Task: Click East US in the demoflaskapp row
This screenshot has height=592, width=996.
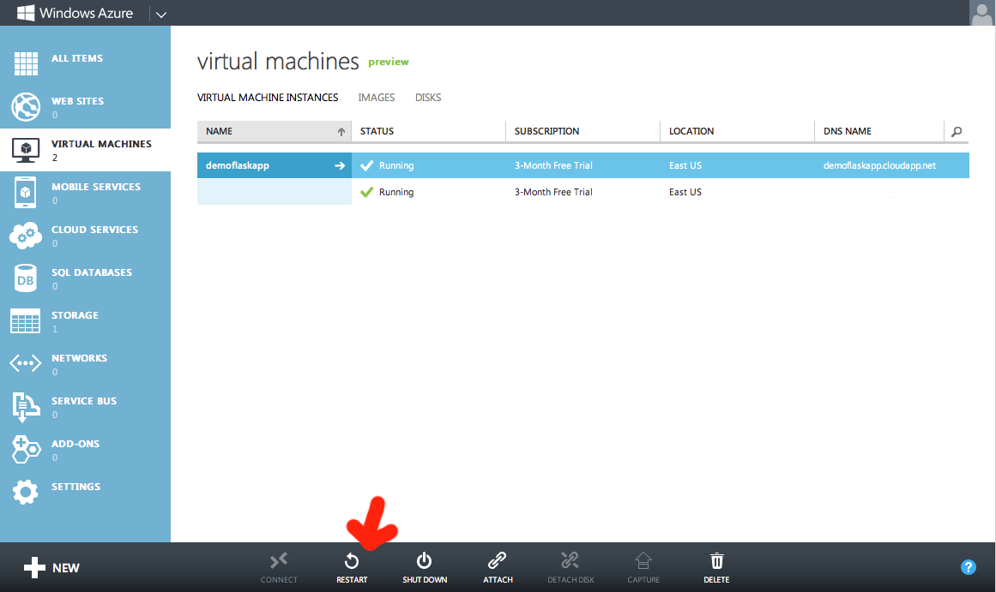Action: pyautogui.click(x=685, y=165)
